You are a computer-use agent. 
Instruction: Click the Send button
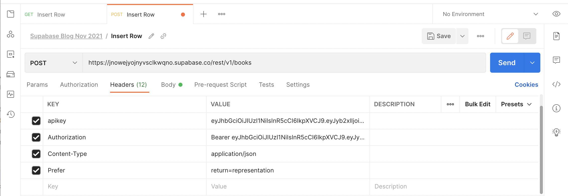click(507, 63)
